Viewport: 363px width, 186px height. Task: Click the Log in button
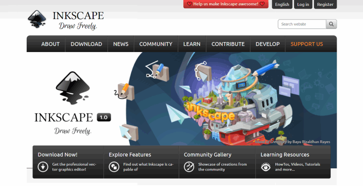[x=303, y=5]
